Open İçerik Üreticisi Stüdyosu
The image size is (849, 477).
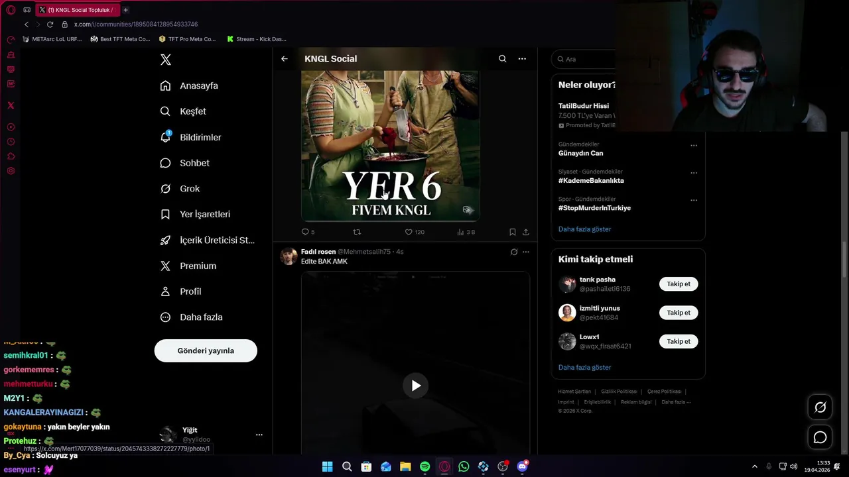click(x=207, y=240)
